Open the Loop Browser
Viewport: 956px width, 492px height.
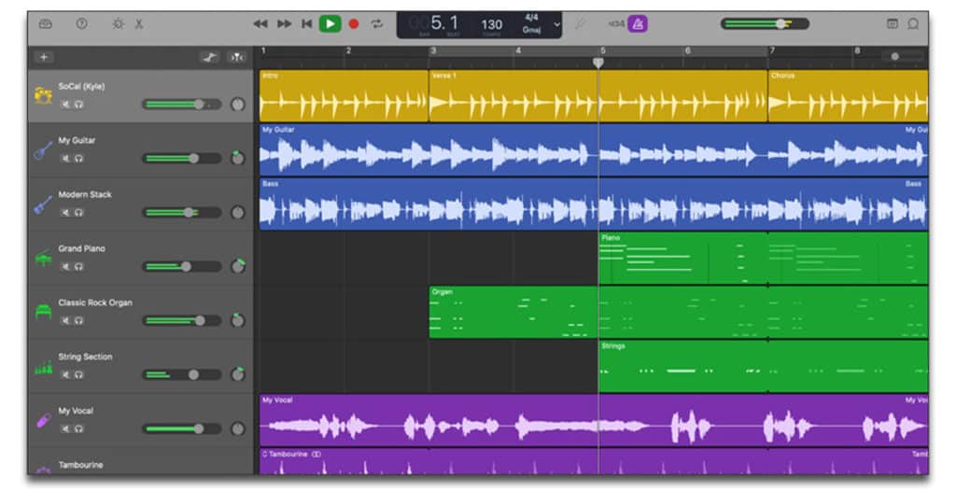click(913, 23)
